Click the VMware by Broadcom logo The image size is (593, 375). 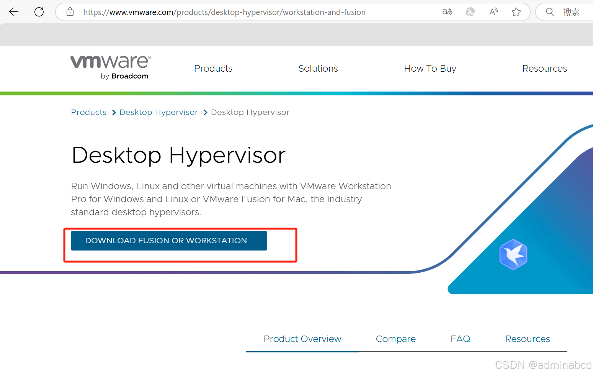111,67
